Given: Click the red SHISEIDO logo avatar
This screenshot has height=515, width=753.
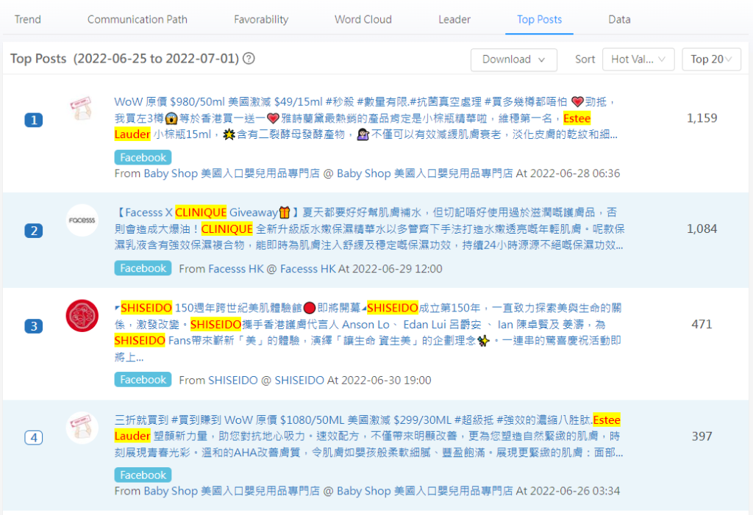Looking at the screenshot, I should pyautogui.click(x=82, y=316).
